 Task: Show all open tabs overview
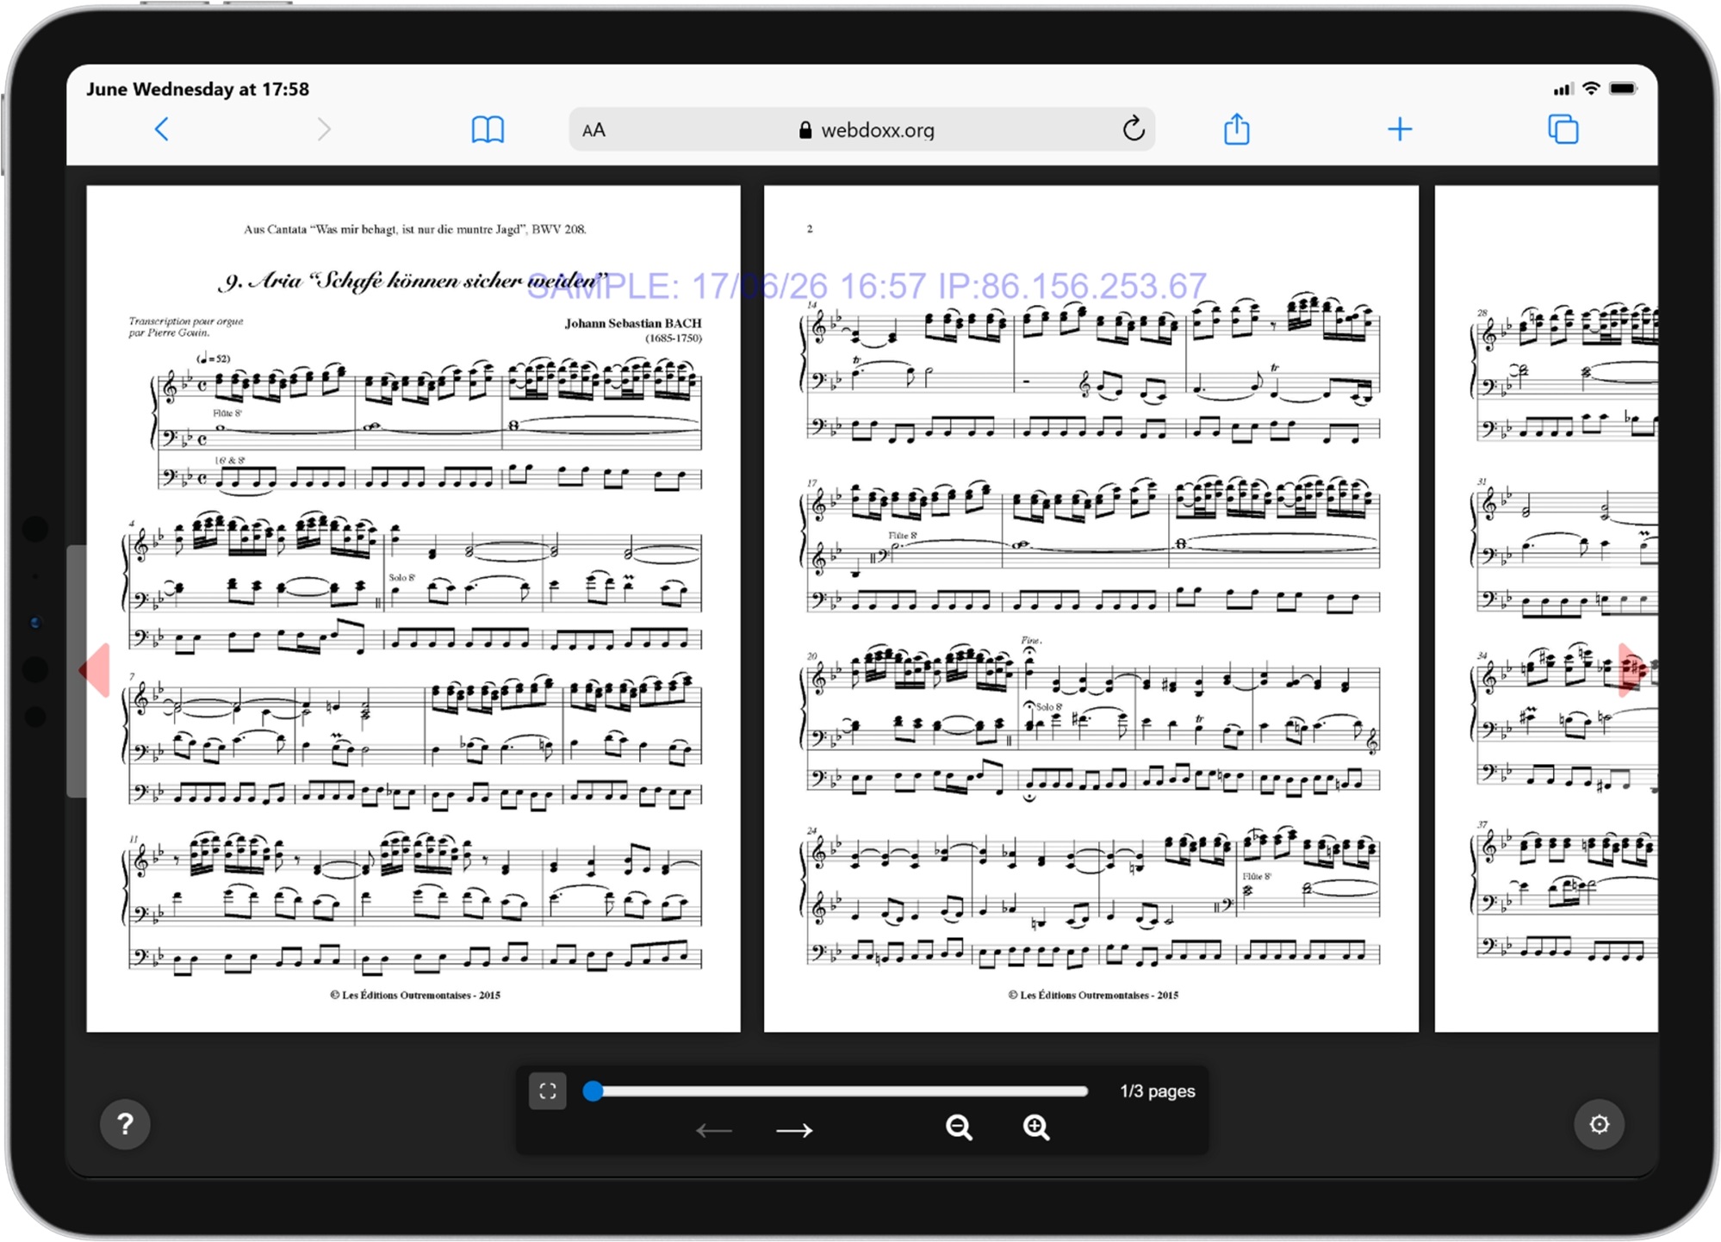1563,129
